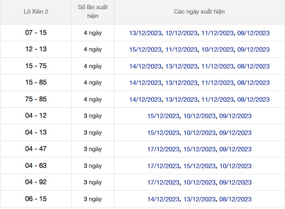Select the 09/12/2023 date in row 04 - 13

coord(235,133)
